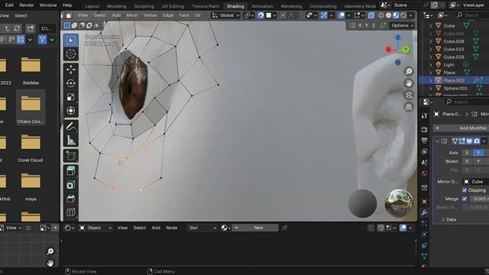Open the 3dsMax folder
Viewport: 489px width, 275px height.
click(x=31, y=71)
